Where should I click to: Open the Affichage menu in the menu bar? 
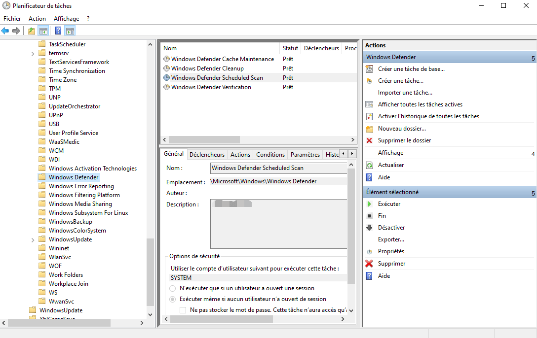pos(66,18)
